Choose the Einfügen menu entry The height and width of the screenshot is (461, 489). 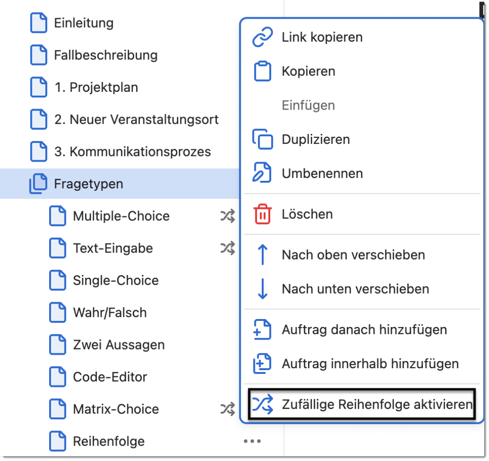[308, 105]
